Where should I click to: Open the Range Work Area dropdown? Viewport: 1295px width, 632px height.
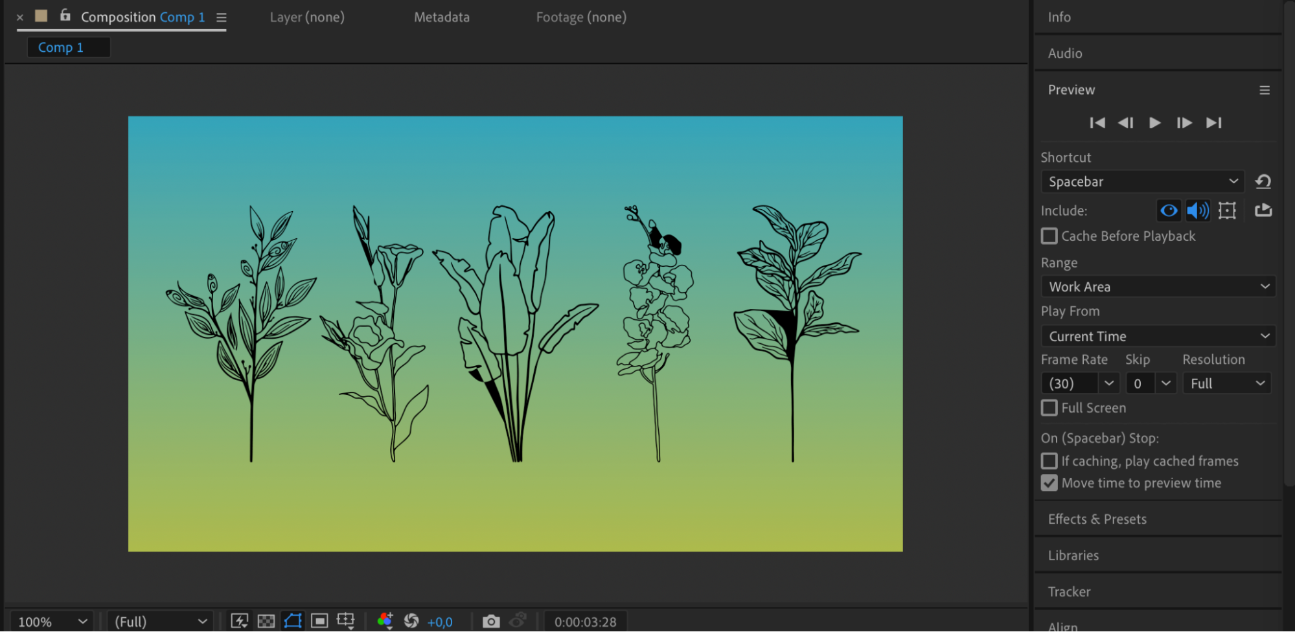click(x=1158, y=287)
